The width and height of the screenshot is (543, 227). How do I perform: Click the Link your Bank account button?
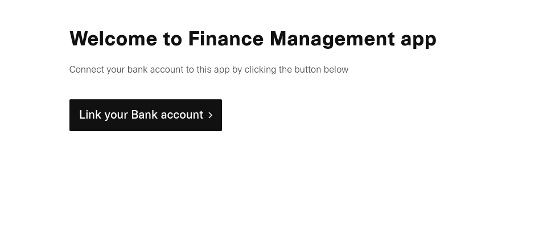coord(146,115)
